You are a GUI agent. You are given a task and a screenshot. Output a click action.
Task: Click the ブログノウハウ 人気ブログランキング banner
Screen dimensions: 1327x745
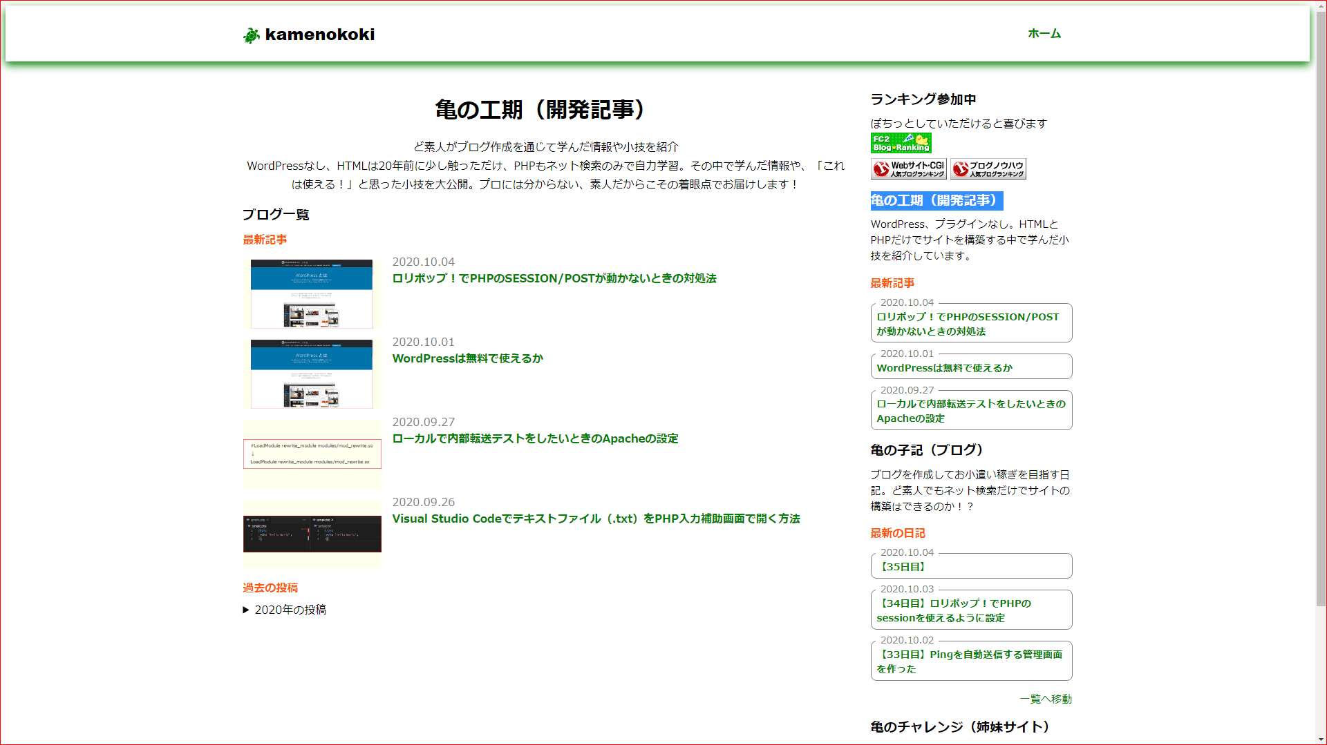click(988, 168)
